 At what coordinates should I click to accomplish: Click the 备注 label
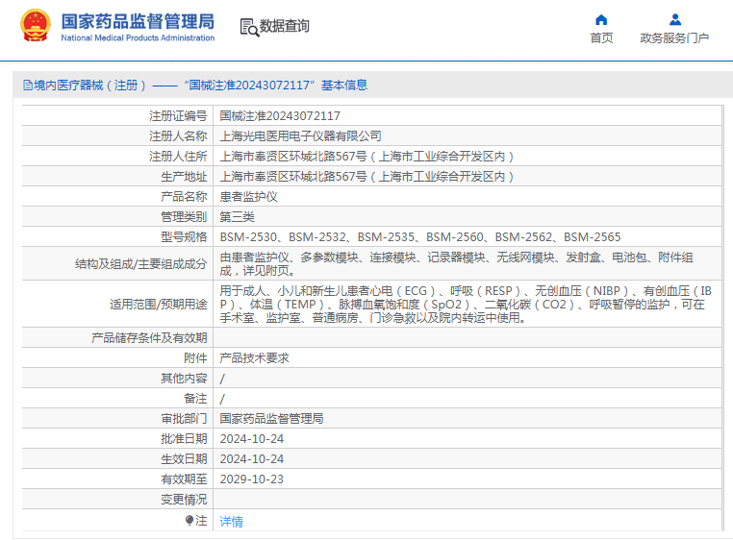[195, 399]
